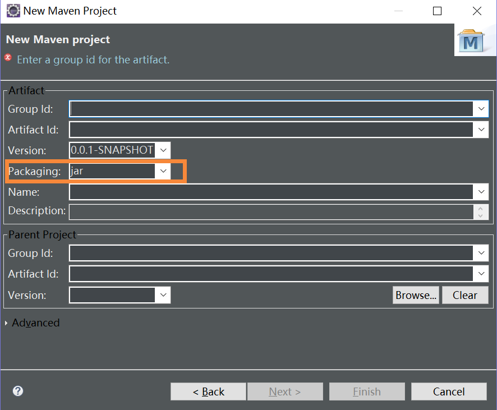The height and width of the screenshot is (410, 497).
Task: Click the 'Enter a group id for the artifact.' message
Action: click(x=93, y=59)
